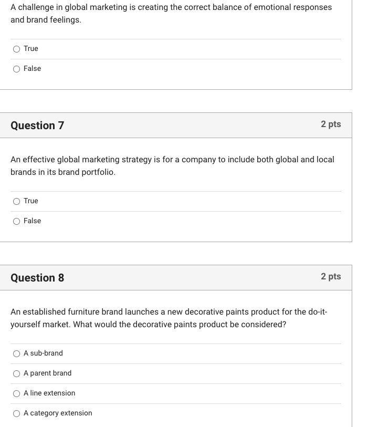Click the 'False' label in the top question

click(x=32, y=68)
